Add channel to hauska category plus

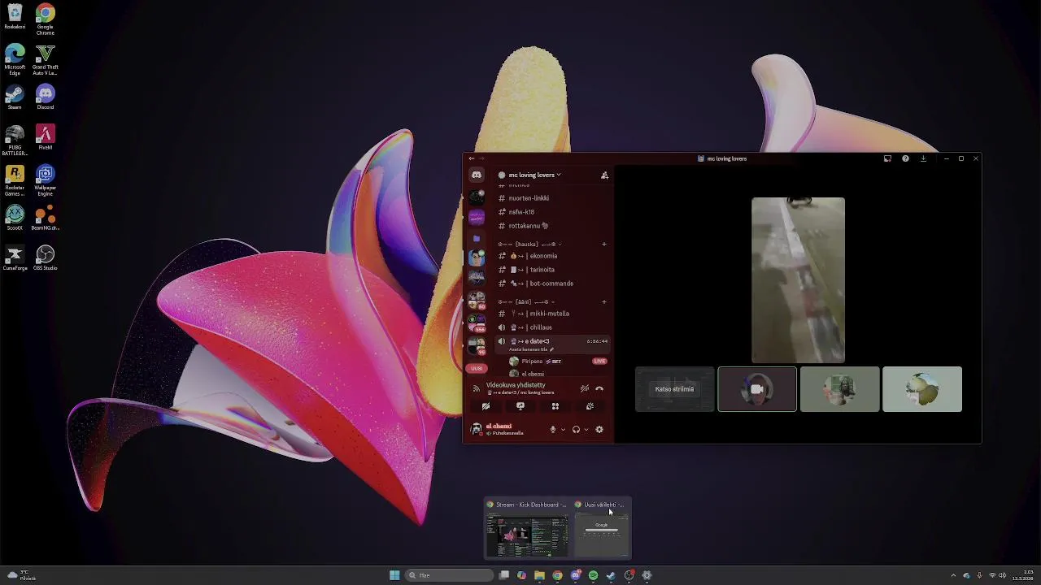point(603,244)
